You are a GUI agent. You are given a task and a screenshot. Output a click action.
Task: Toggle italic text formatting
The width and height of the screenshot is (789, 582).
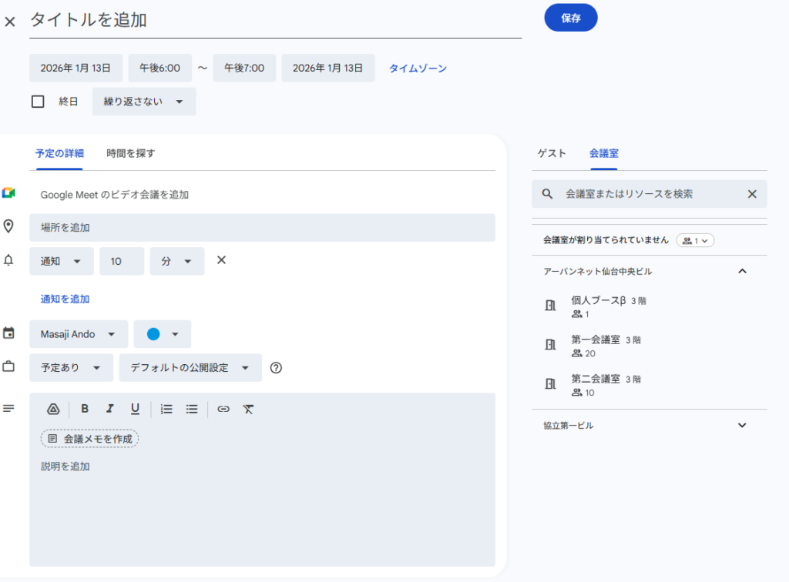tap(109, 410)
